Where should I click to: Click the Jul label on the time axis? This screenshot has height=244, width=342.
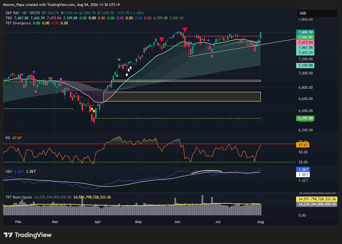(219, 222)
